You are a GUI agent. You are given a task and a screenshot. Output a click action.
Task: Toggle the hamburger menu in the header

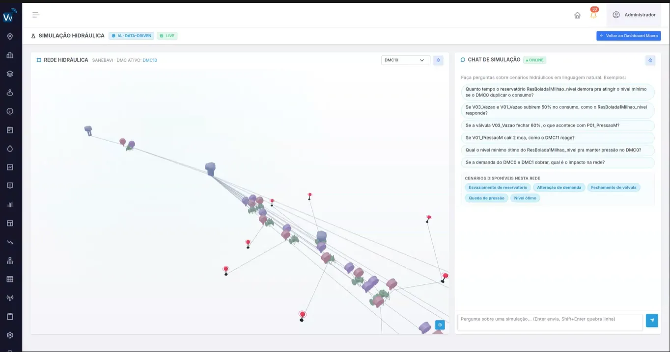[x=36, y=15]
